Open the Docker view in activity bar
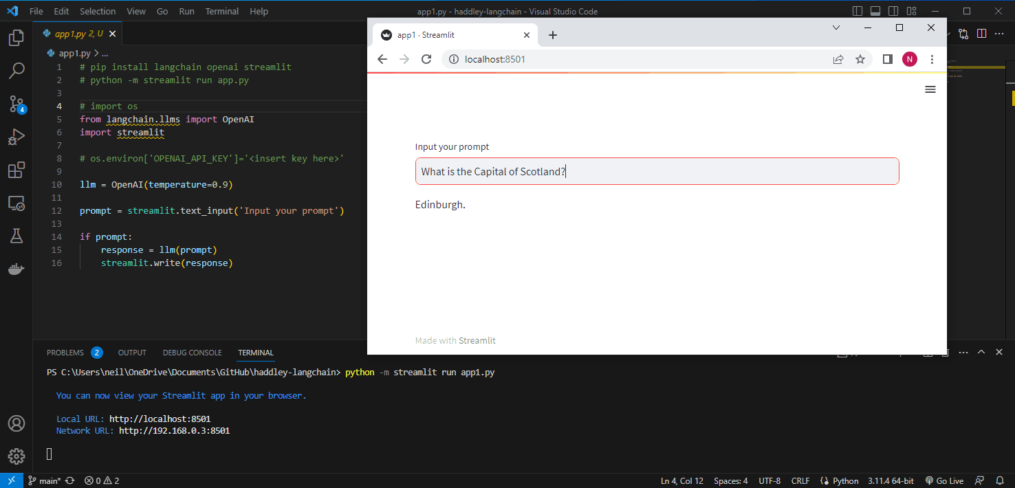 pyautogui.click(x=17, y=269)
